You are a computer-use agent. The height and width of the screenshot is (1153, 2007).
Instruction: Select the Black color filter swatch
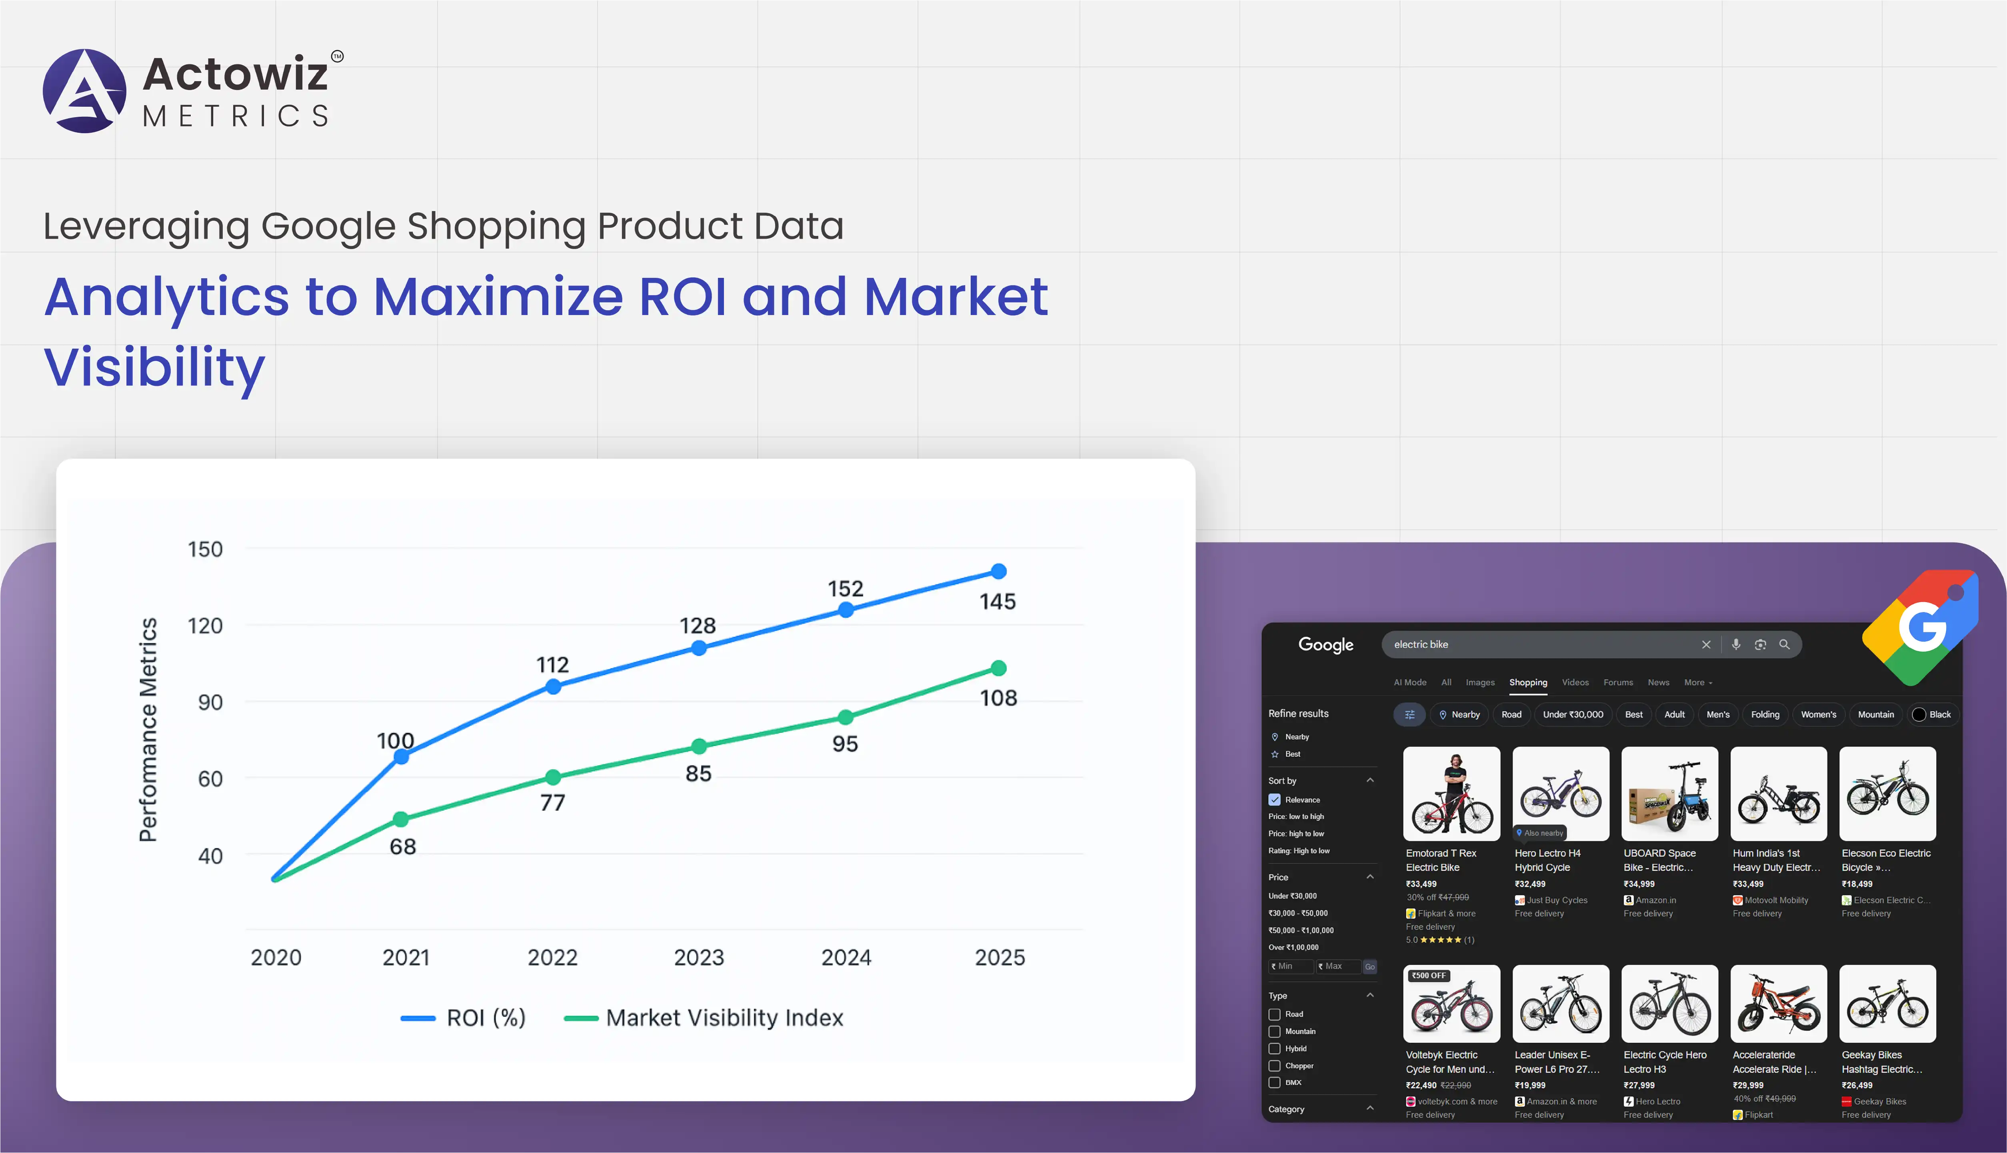tap(1919, 714)
